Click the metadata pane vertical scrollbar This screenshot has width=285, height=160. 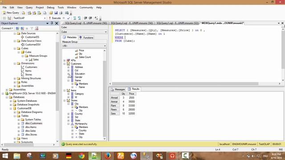coord(105,99)
